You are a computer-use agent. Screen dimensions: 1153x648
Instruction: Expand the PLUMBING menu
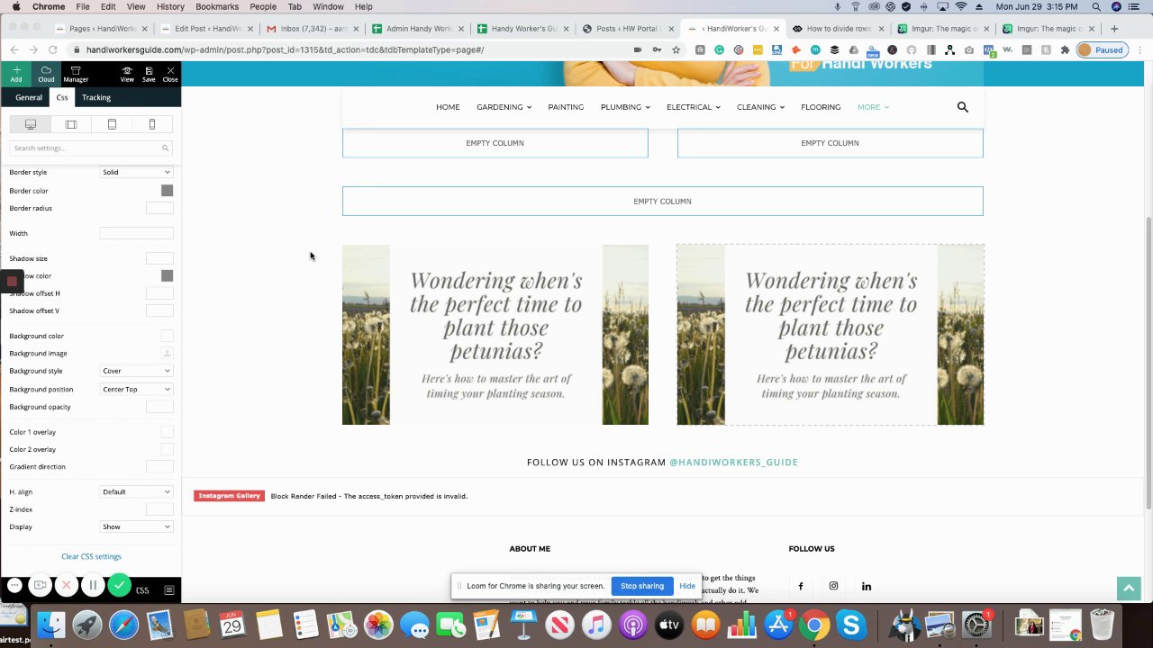[x=624, y=107]
